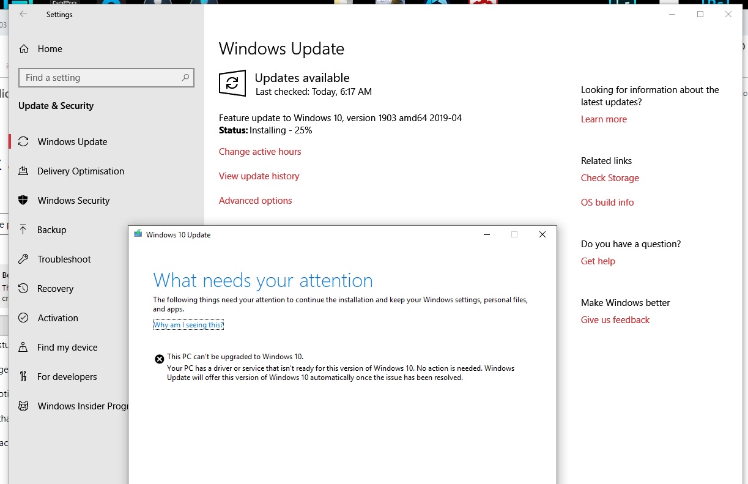
Task: Click the large Updates available refresh icon
Action: click(x=232, y=84)
